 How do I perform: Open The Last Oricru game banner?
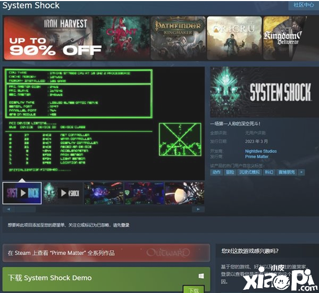point(234,38)
